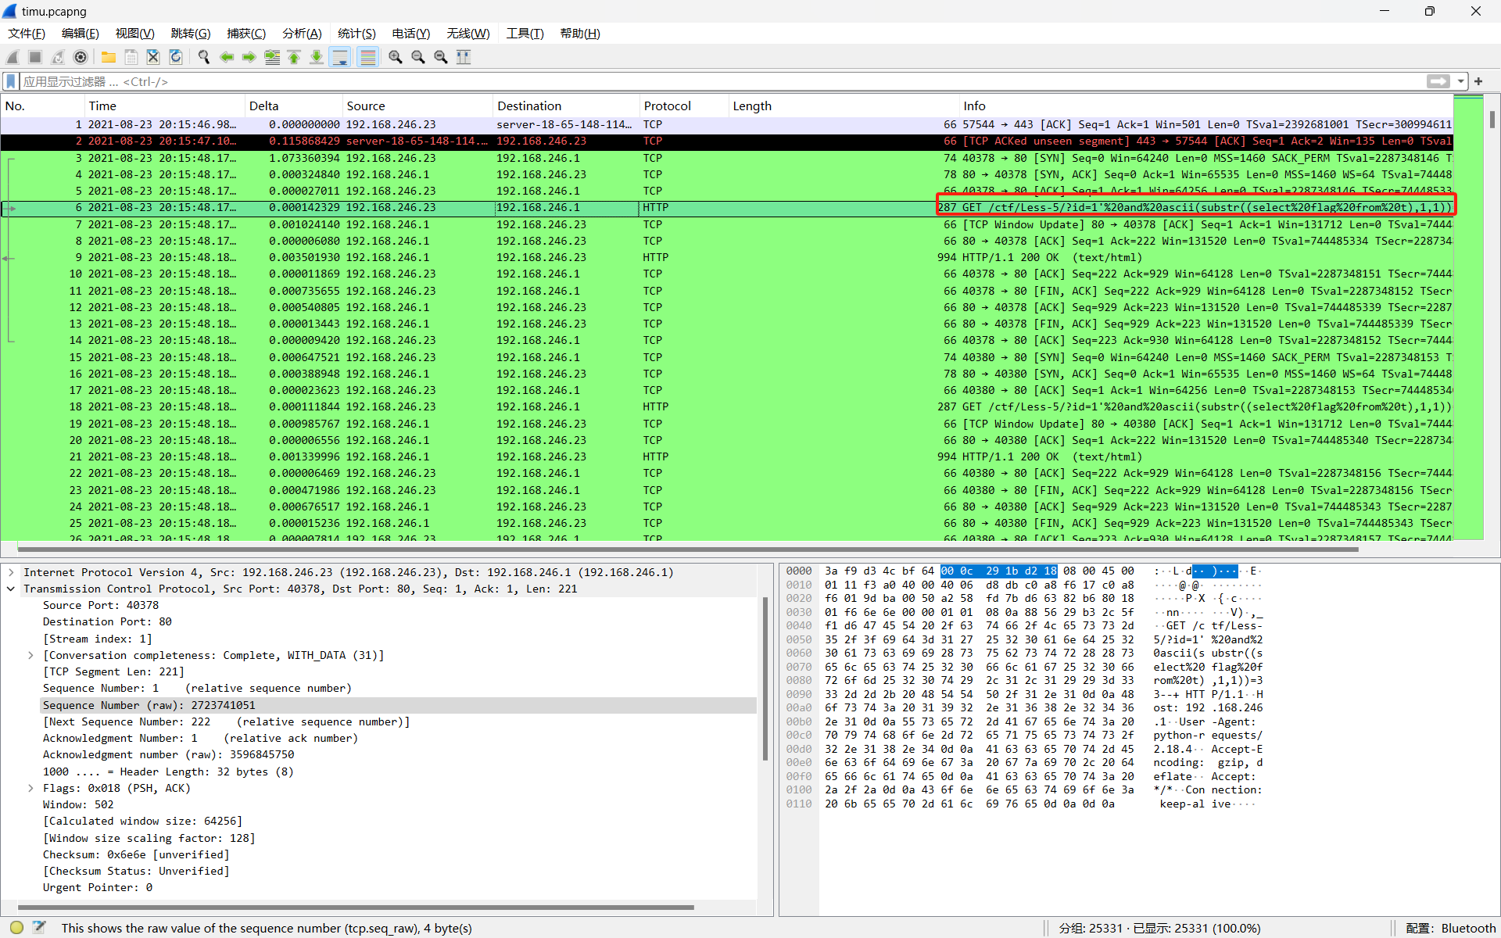This screenshot has height=938, width=1501.
Task: Go to the first packet arrow icon
Action: (x=295, y=57)
